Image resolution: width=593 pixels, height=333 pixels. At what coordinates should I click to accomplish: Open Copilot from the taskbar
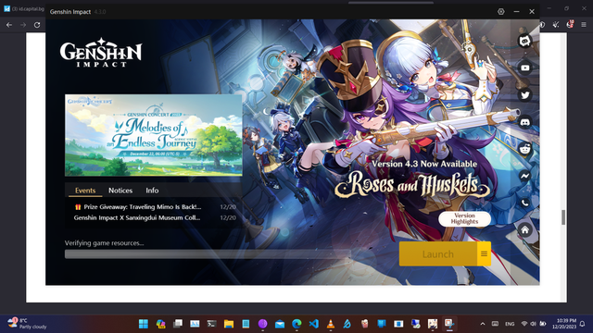click(x=160, y=324)
